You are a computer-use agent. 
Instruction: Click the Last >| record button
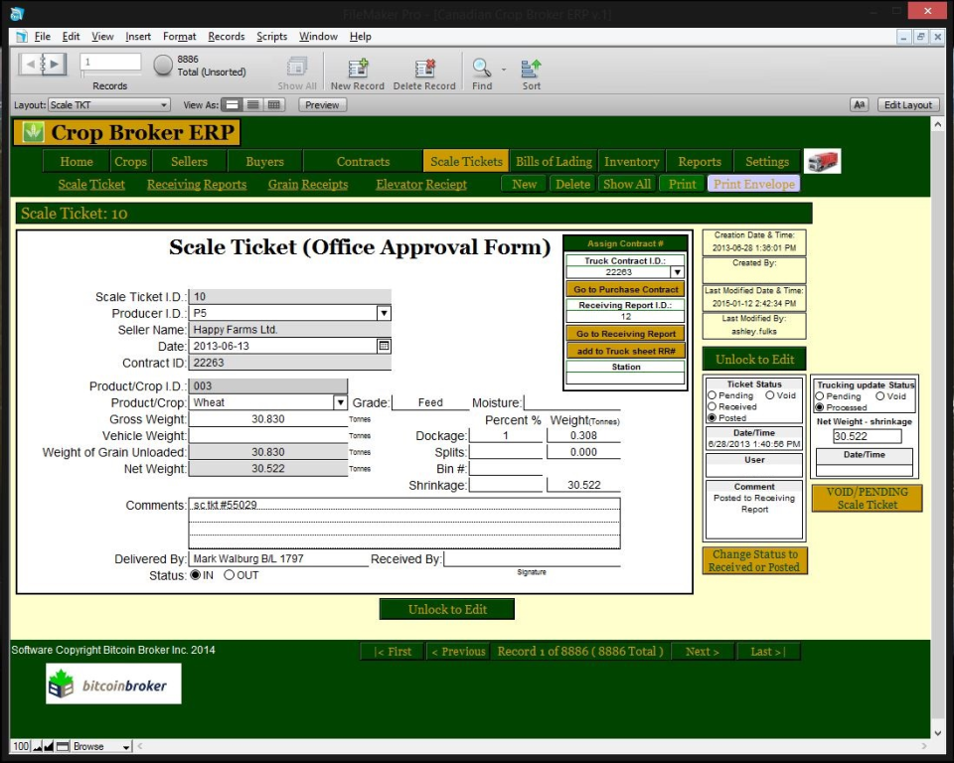pyautogui.click(x=768, y=651)
